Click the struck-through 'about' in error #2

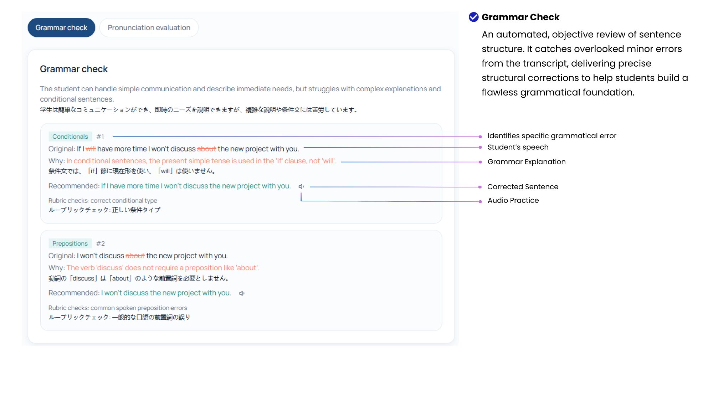tap(135, 256)
